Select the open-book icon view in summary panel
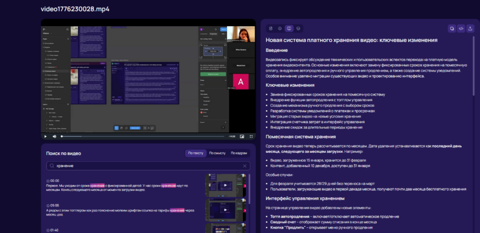Image resolution: width=480 pixels, height=233 pixels. coord(289,29)
